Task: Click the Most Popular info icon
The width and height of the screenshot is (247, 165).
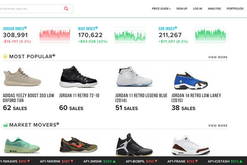Action: click(x=54, y=55)
